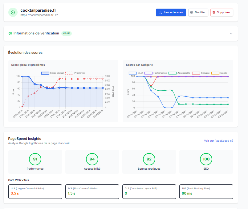Click the Accessibilité score gauge showing 94

pos(92,159)
